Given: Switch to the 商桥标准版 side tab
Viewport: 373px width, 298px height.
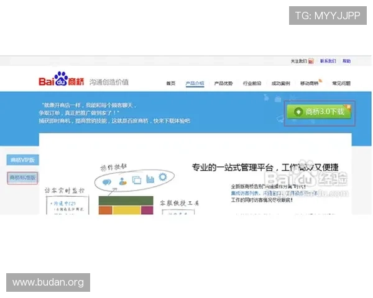Looking at the screenshot, I should pos(22,178).
